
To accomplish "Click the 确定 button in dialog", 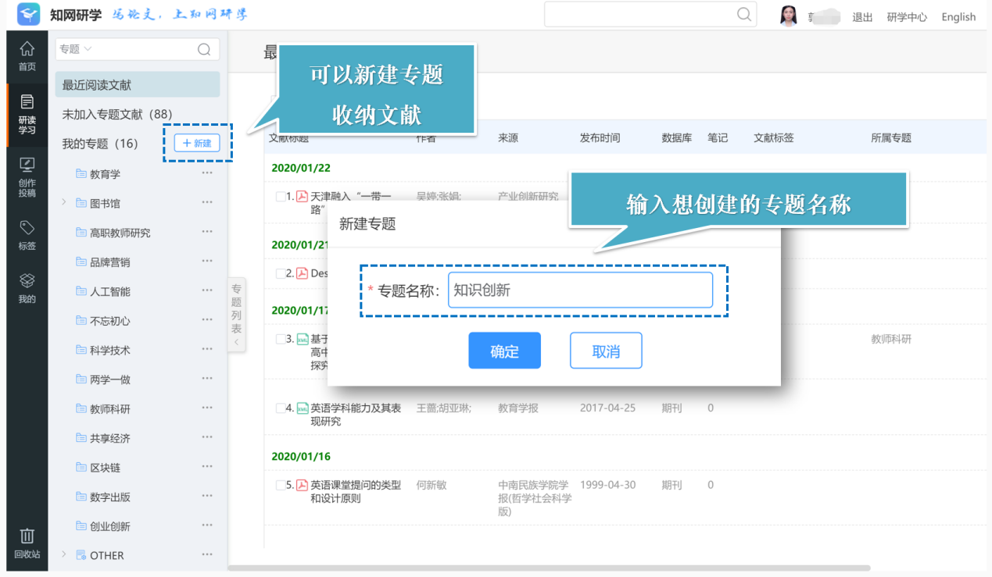I will 504,351.
